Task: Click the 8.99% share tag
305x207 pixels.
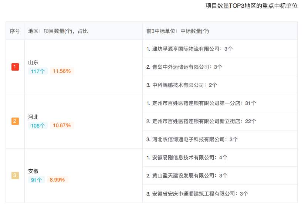Action: 57,180
